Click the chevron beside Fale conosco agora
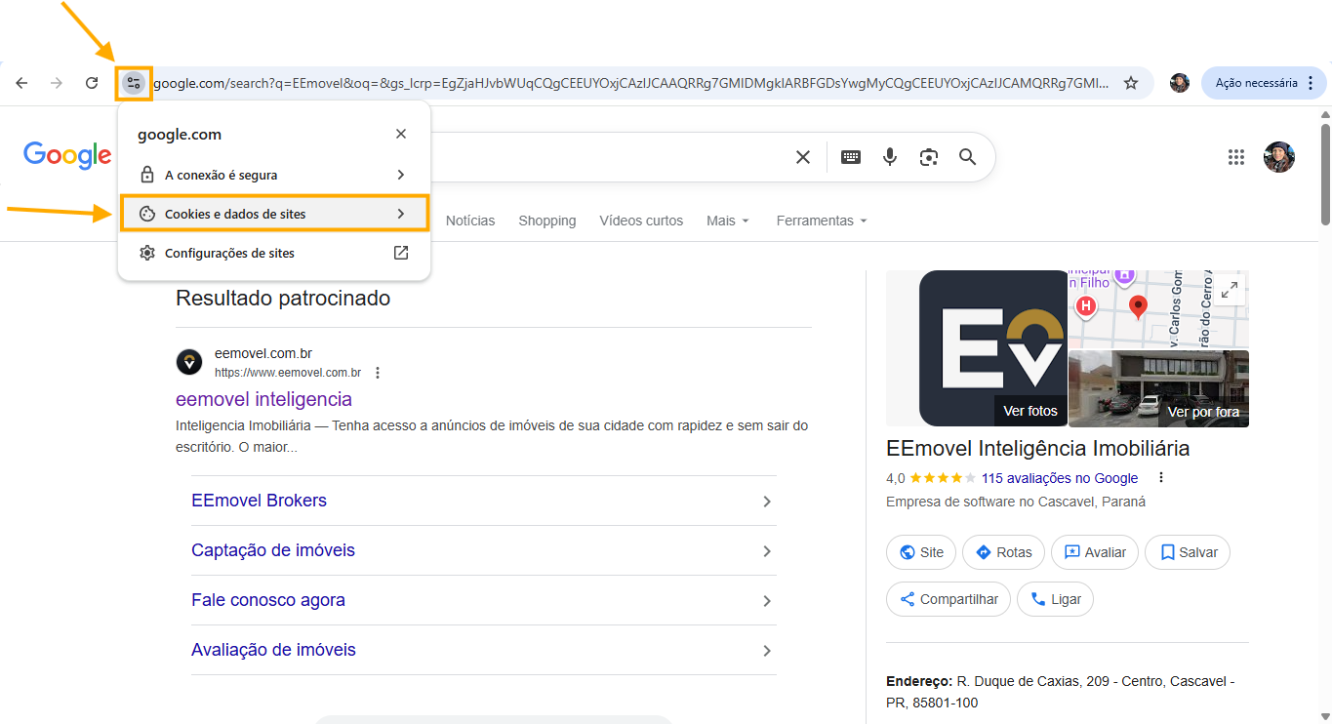1332x724 pixels. [767, 601]
